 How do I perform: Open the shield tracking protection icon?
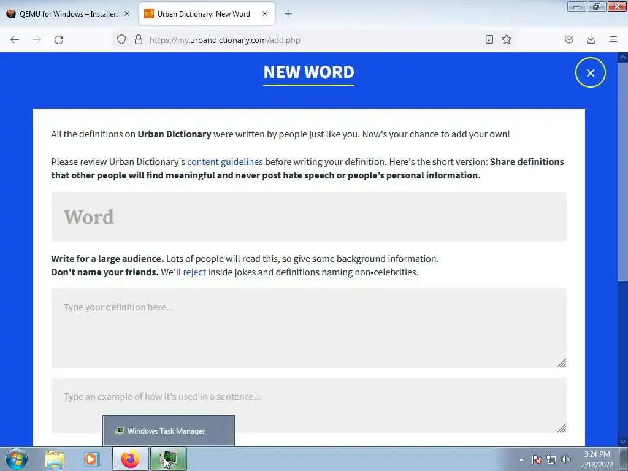[x=121, y=39]
